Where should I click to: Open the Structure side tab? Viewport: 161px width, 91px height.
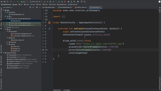pyautogui.click(x=1, y=72)
